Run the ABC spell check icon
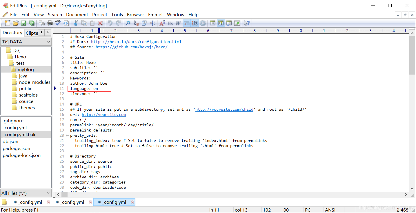Image resolution: width=416 pixels, height=213 pixels. (x=58, y=23)
